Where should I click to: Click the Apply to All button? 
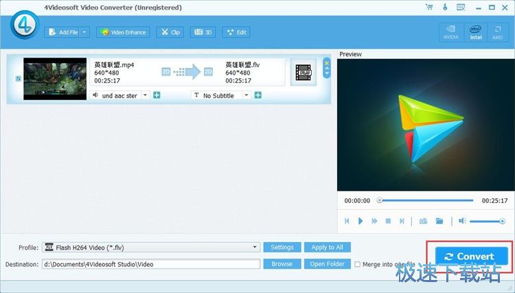327,247
